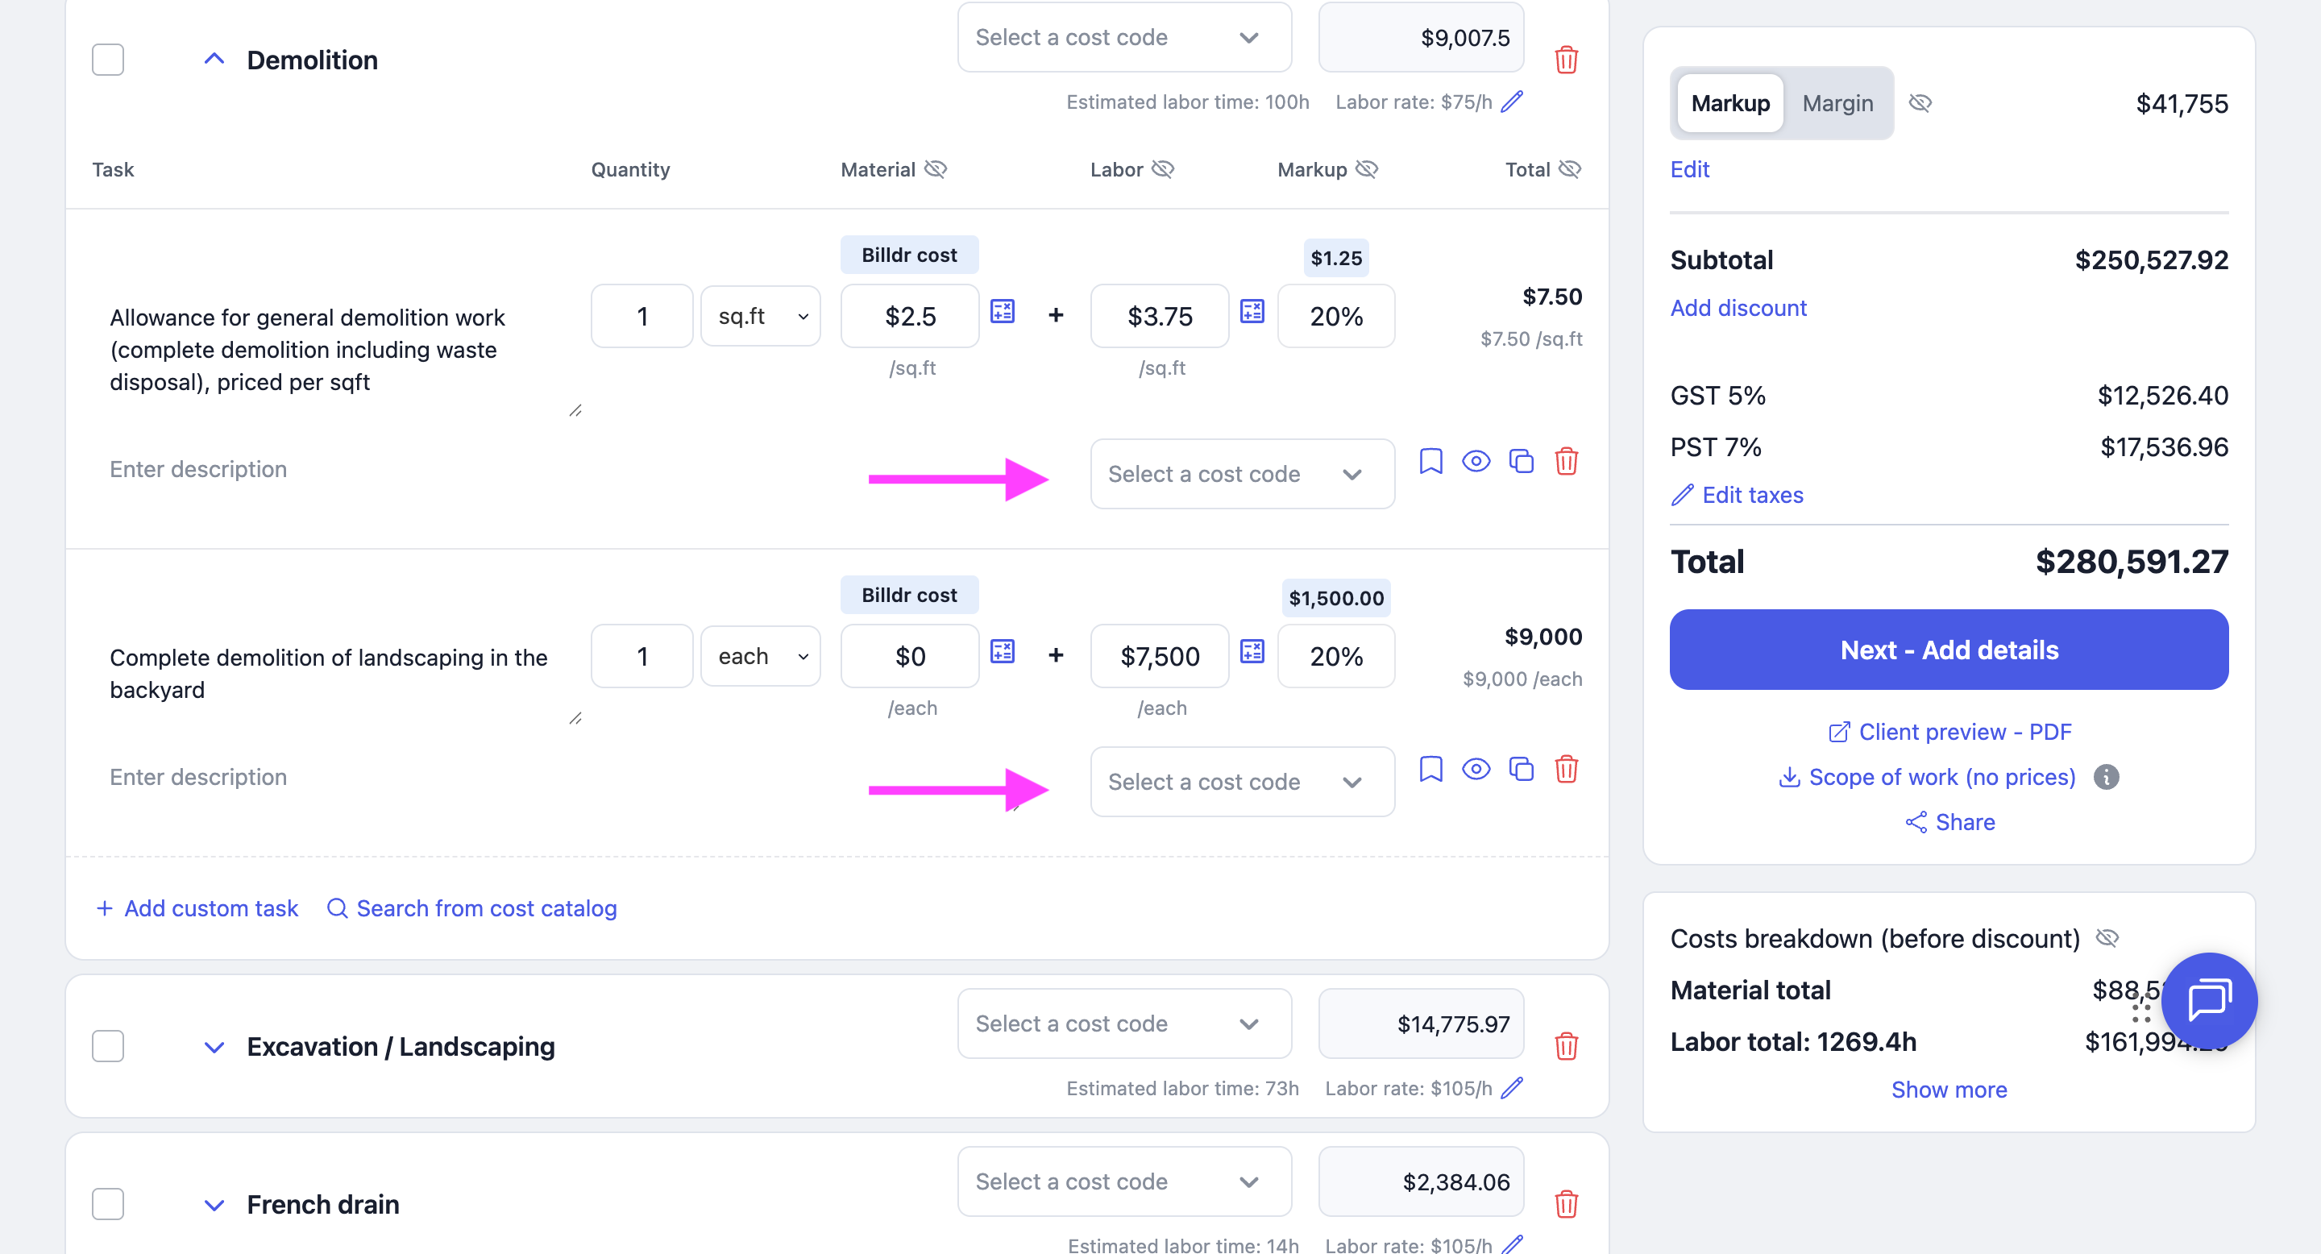Expand the French drain section

tap(214, 1205)
